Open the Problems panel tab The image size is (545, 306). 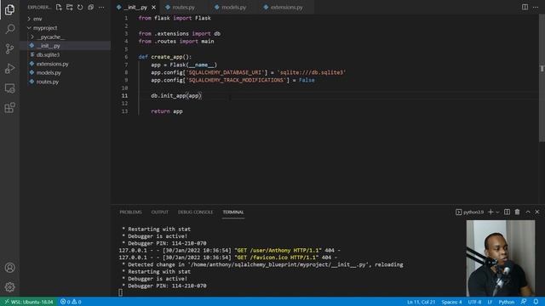click(x=130, y=212)
